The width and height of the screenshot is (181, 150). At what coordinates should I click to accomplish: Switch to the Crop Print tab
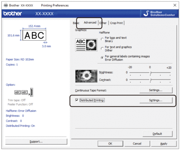[116, 23]
